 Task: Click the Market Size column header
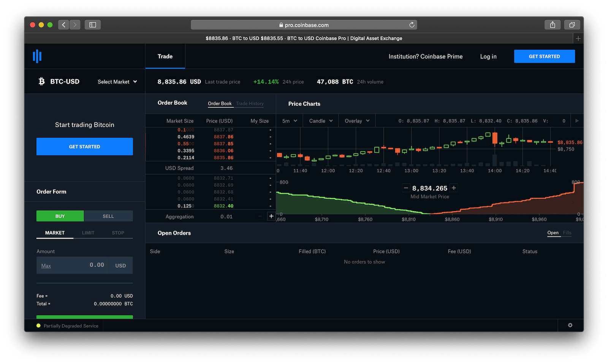(180, 121)
